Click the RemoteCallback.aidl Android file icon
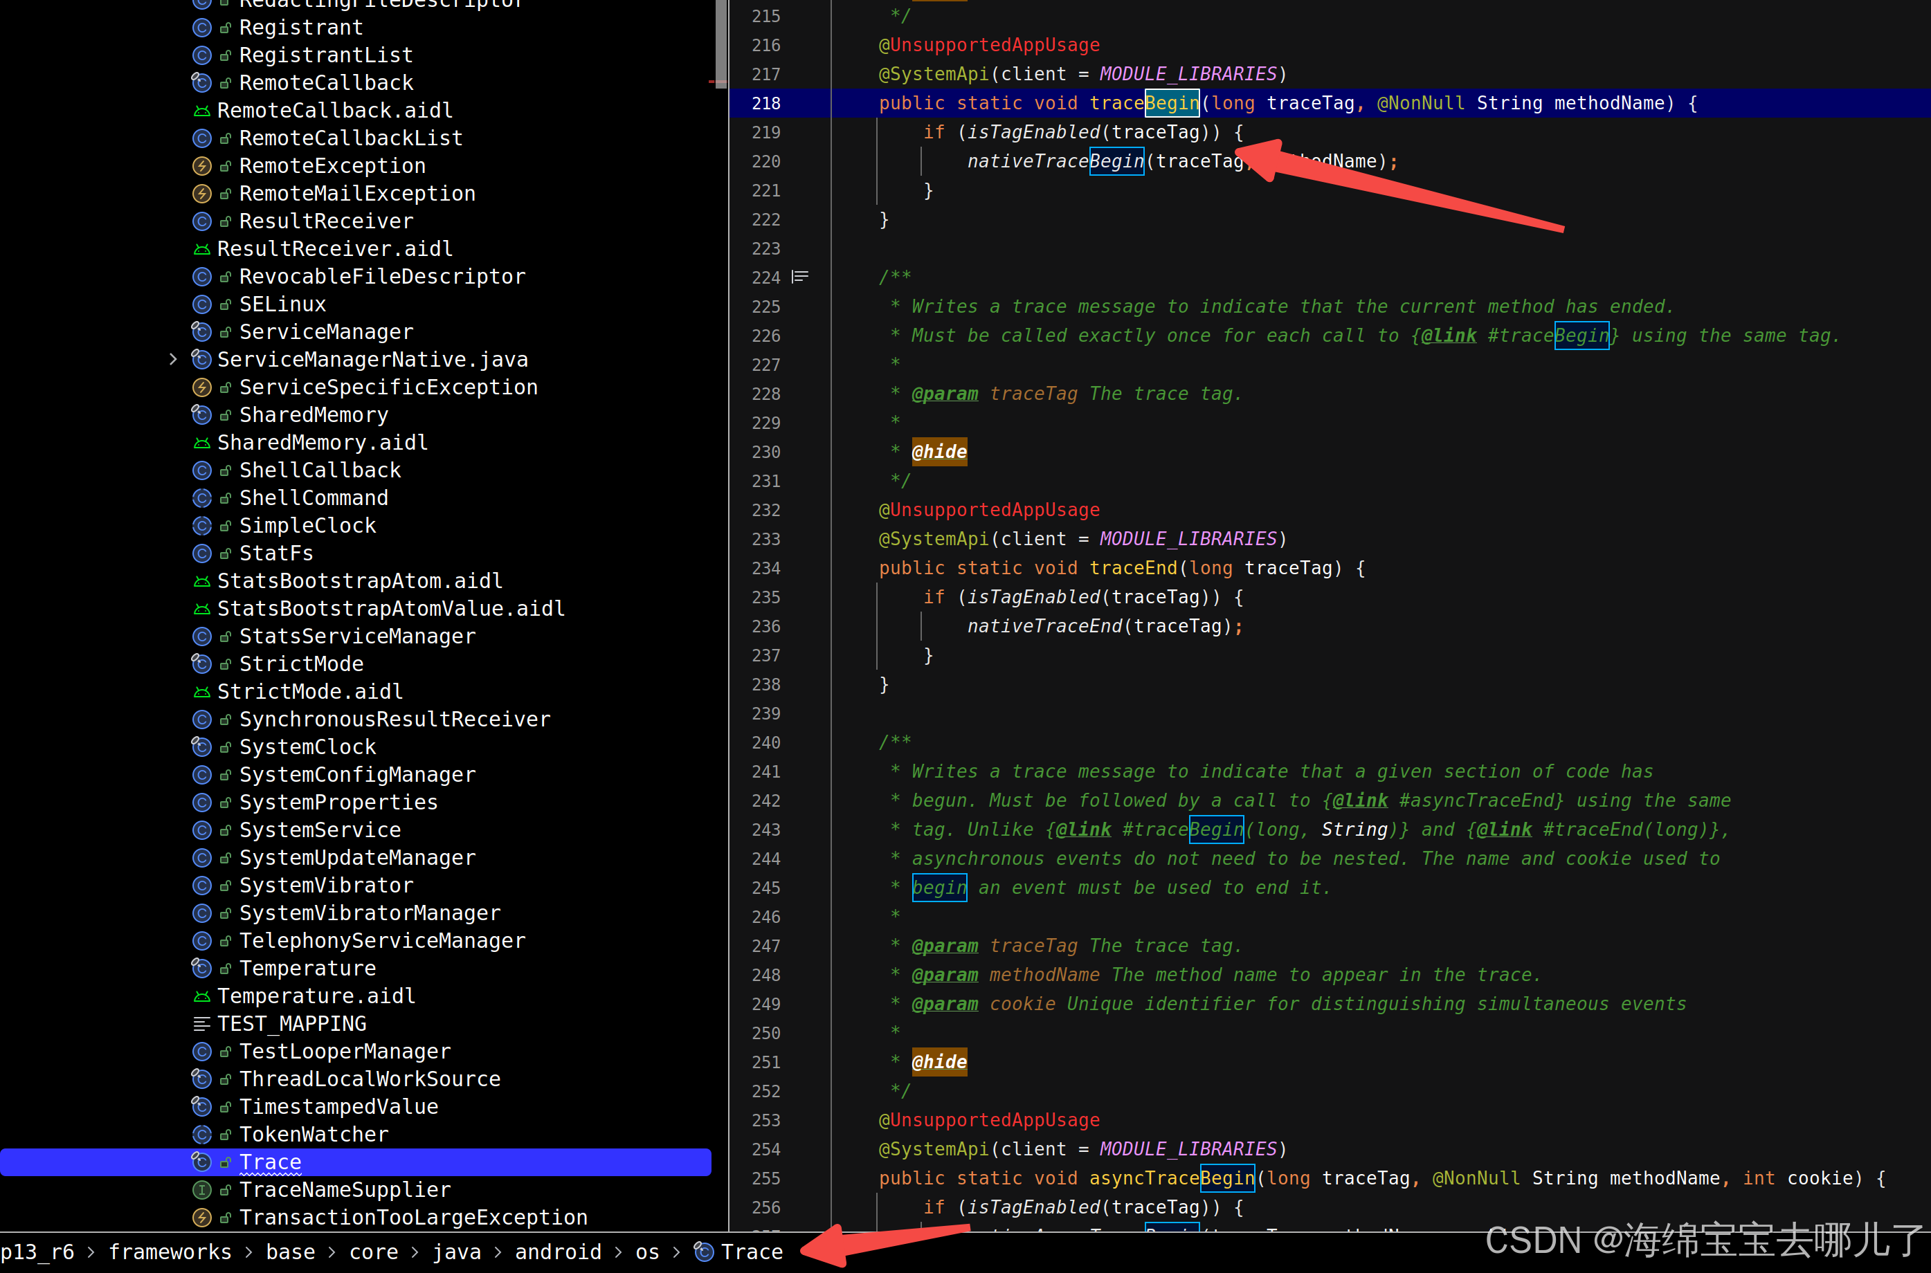1931x1273 pixels. [201, 111]
